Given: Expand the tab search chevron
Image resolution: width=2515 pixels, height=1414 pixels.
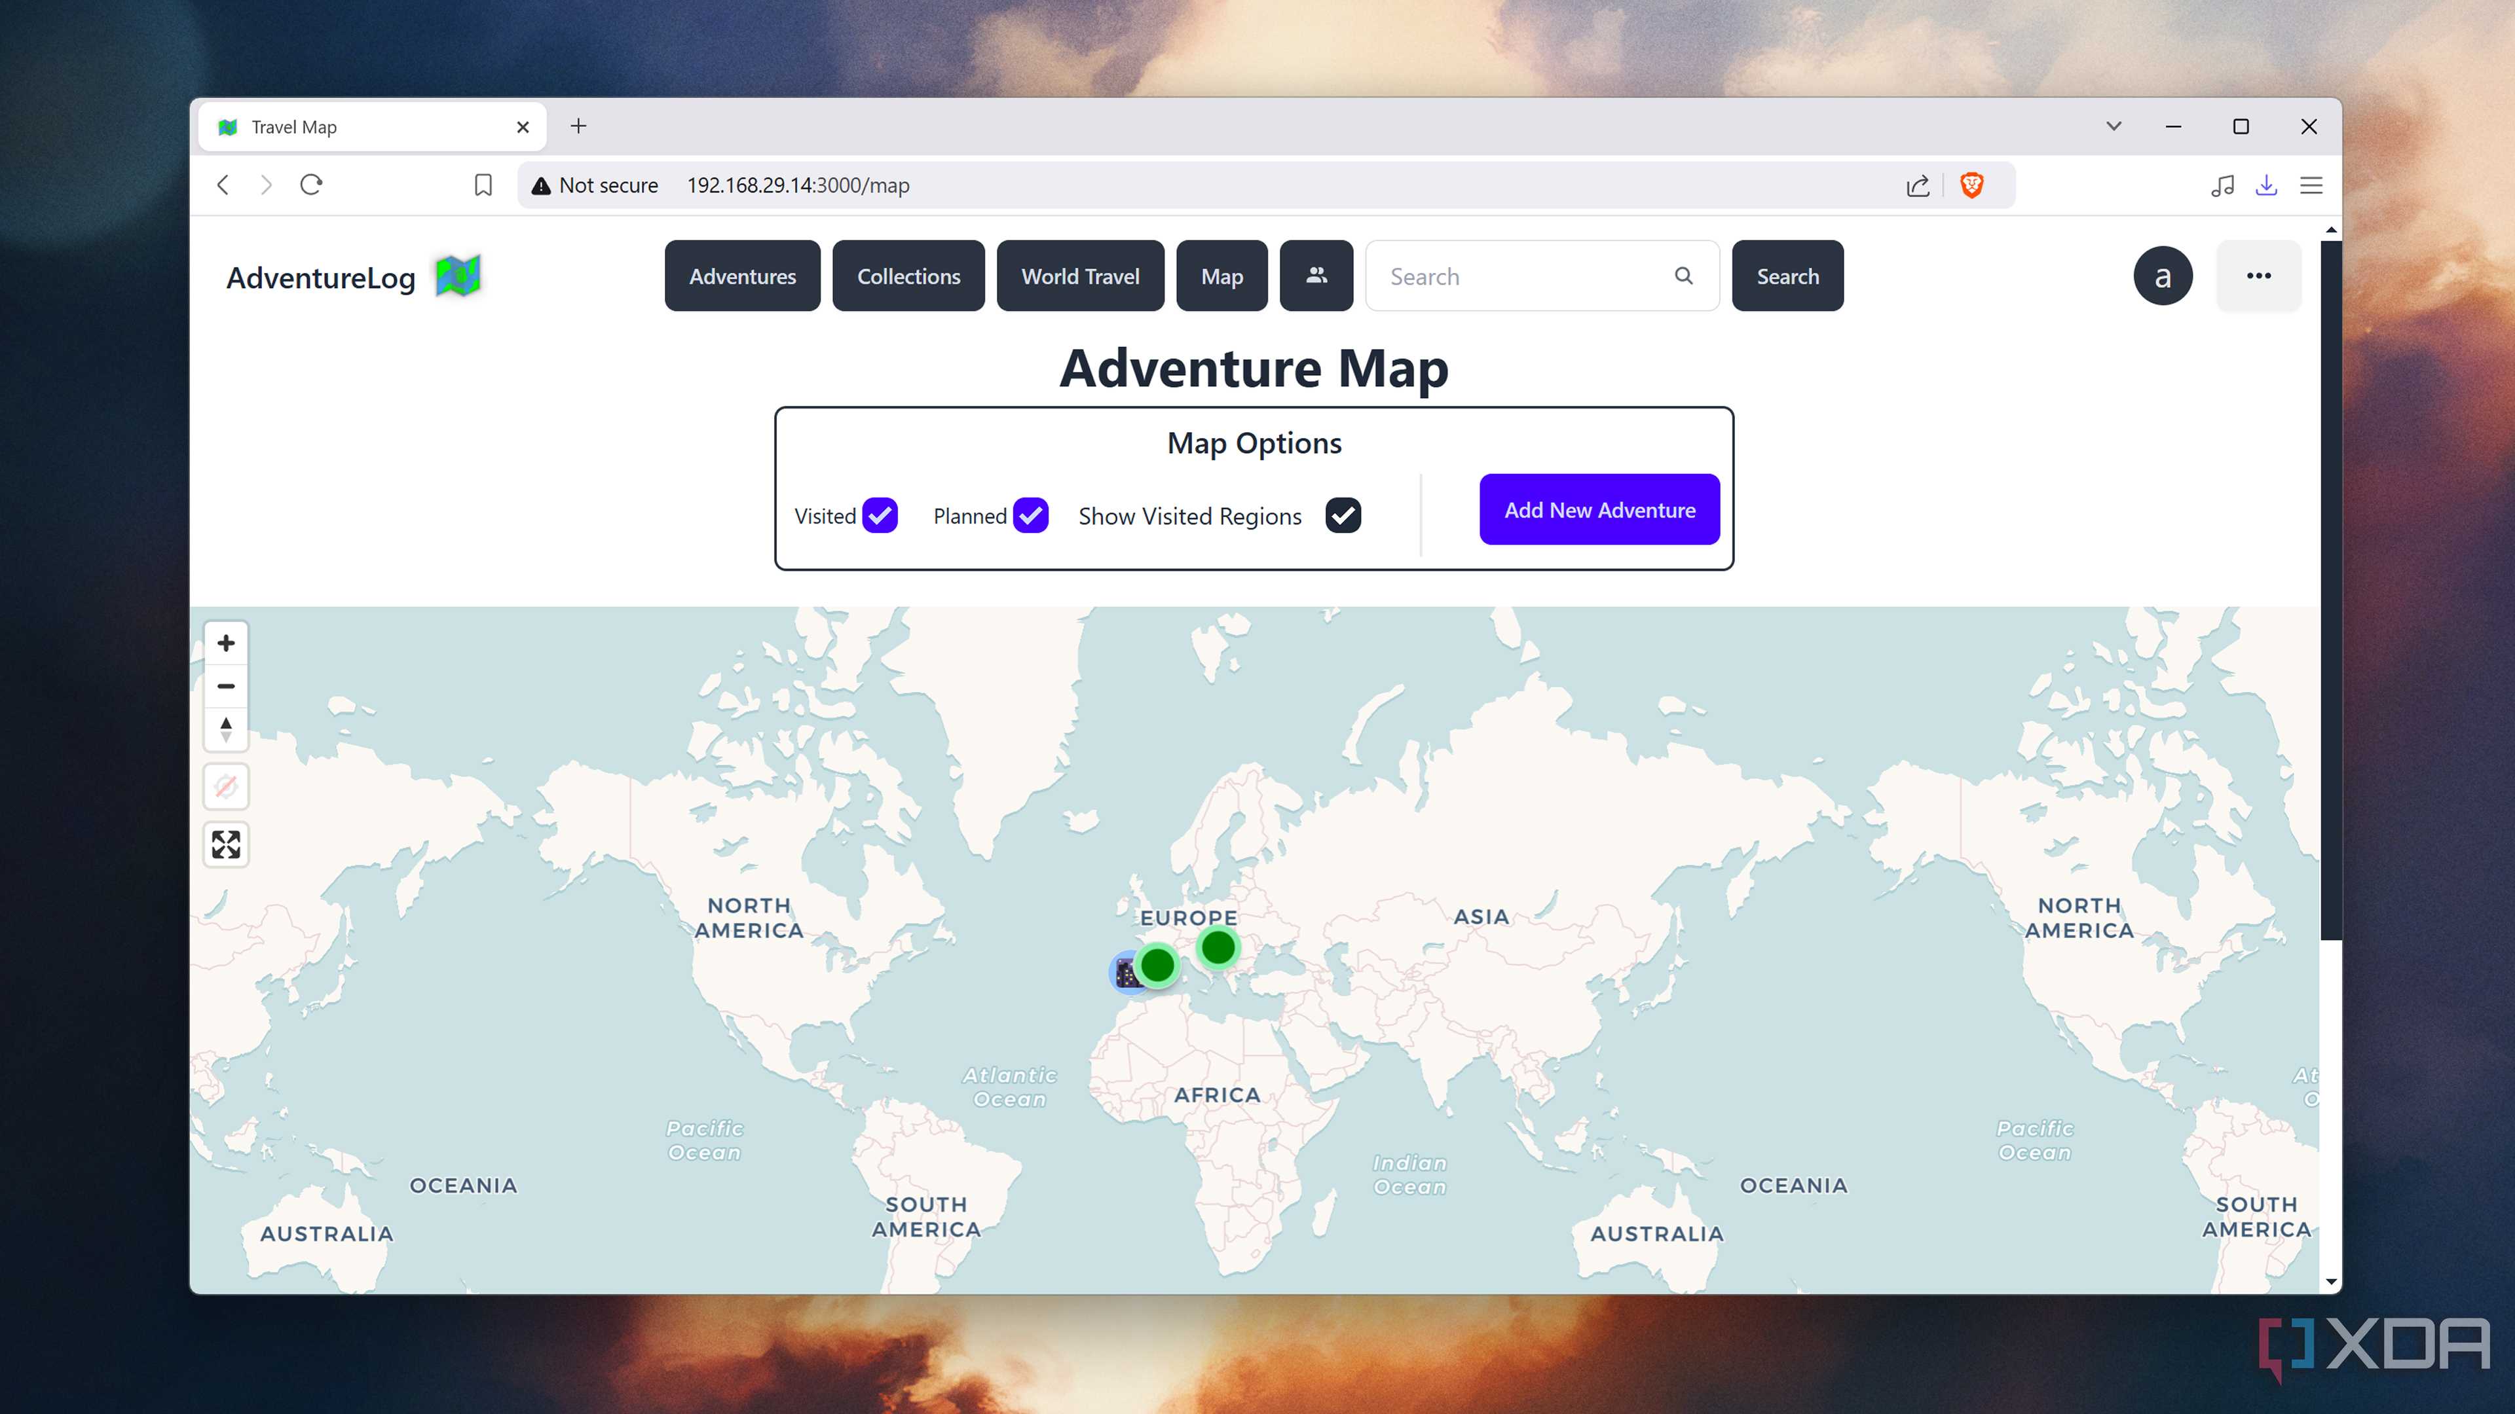Looking at the screenshot, I should [2114, 127].
